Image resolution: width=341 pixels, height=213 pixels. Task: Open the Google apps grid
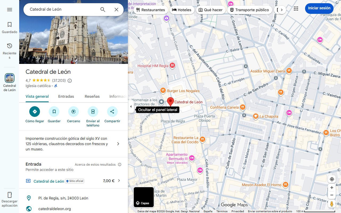296,8
